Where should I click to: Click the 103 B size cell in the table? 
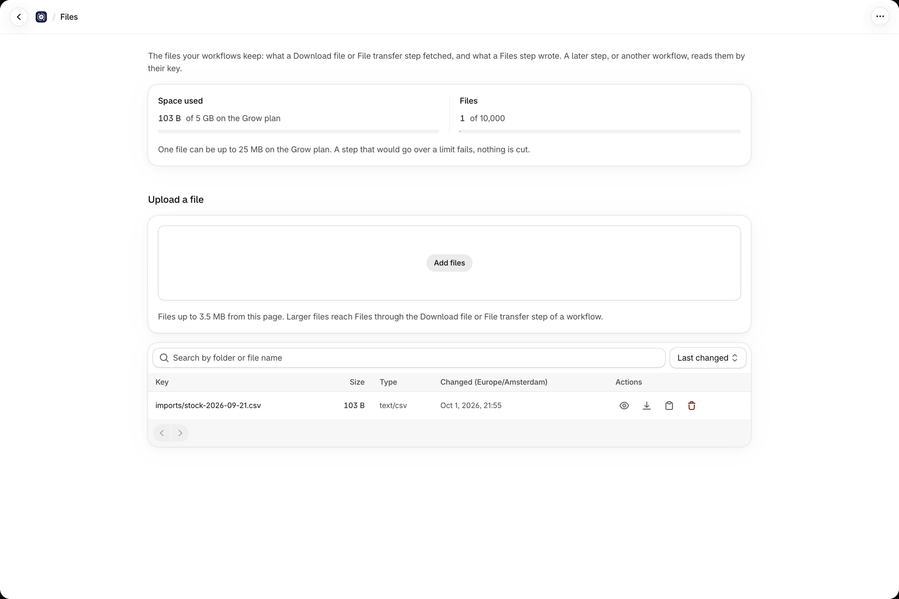click(x=354, y=406)
